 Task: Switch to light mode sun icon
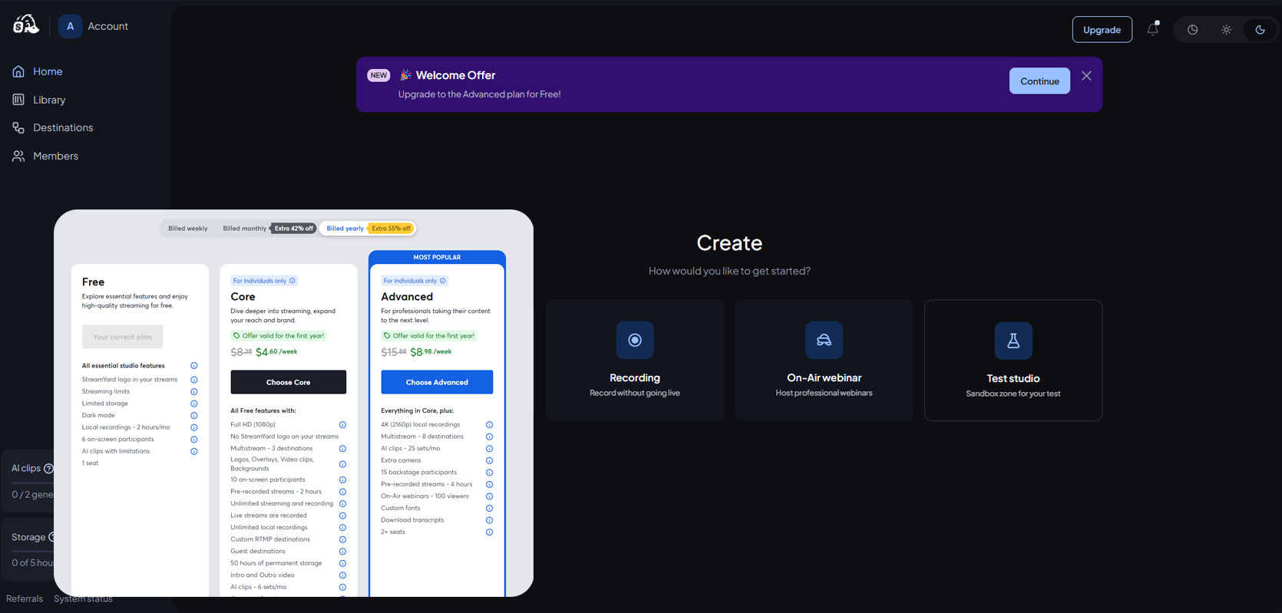click(1226, 30)
